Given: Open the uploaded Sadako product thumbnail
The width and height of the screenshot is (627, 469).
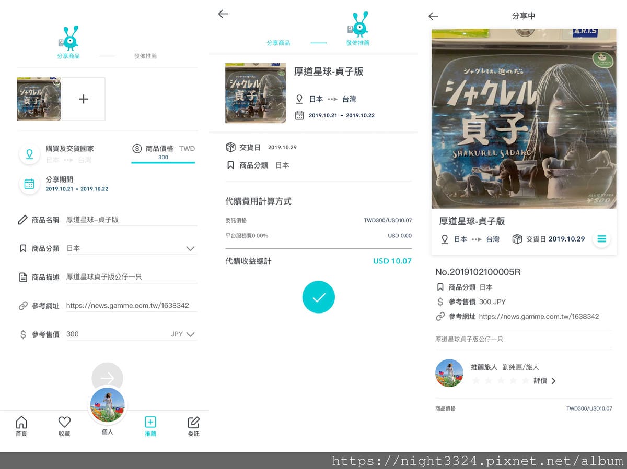Looking at the screenshot, I should click(38, 99).
